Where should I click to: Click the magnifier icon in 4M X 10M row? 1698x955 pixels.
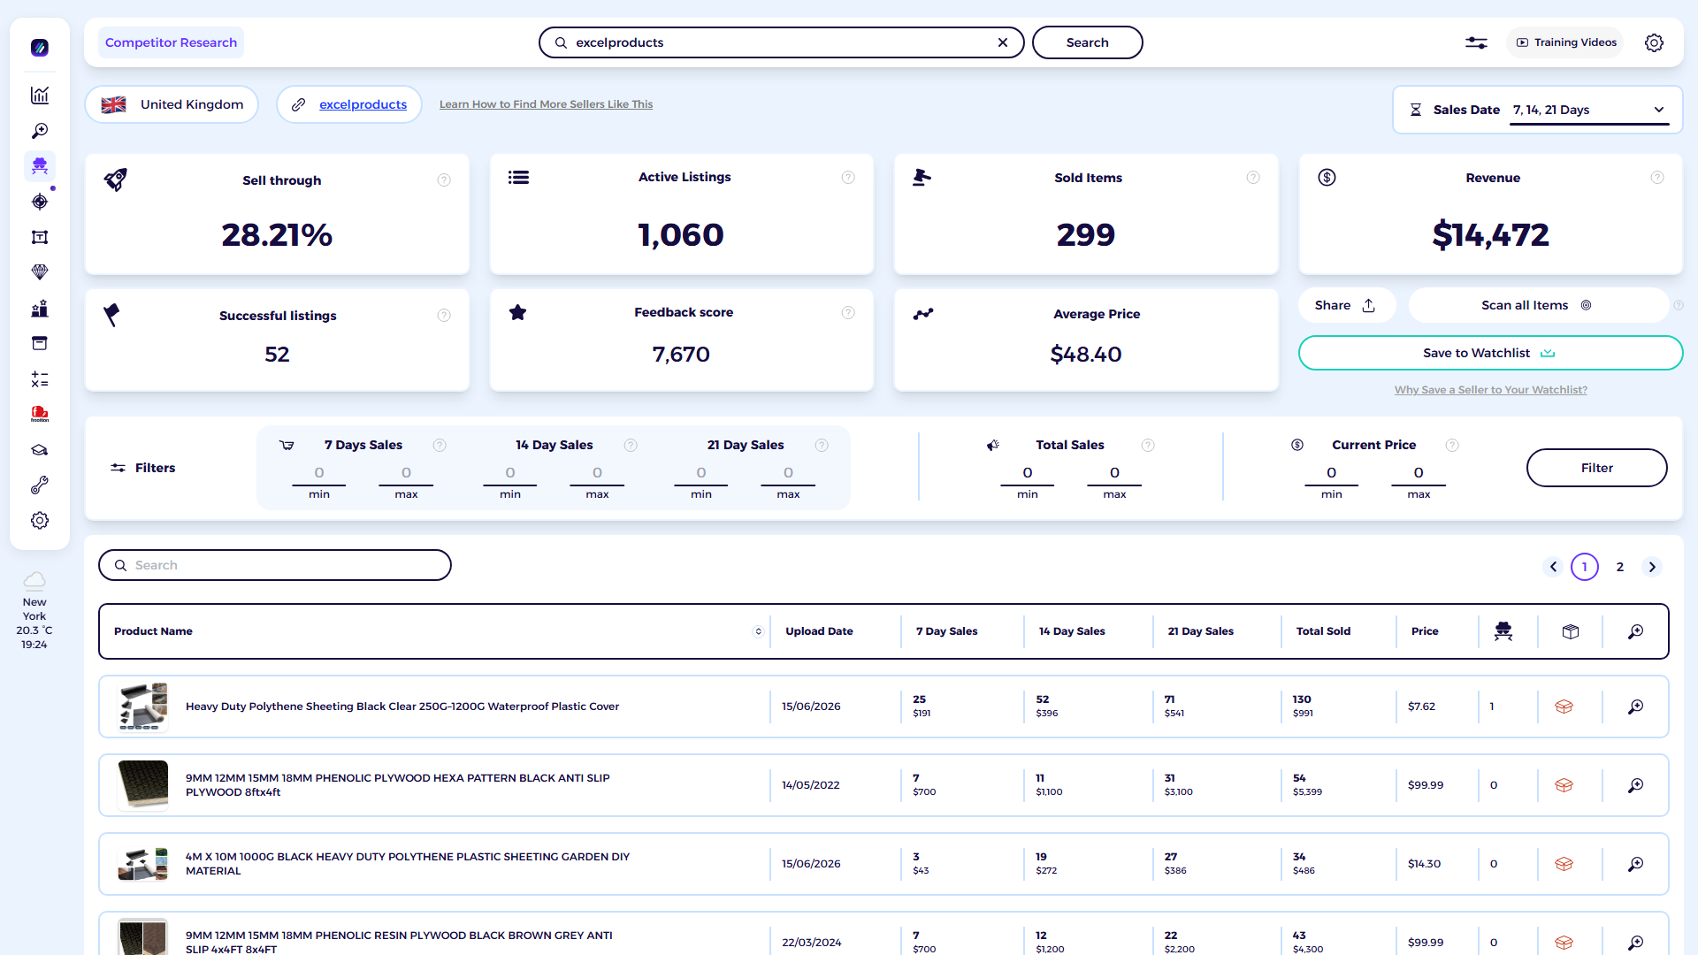pyautogui.click(x=1636, y=864)
